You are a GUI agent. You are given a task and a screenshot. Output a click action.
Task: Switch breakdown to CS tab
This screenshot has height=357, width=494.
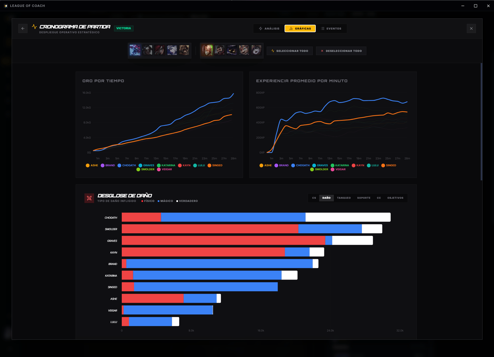coord(314,198)
